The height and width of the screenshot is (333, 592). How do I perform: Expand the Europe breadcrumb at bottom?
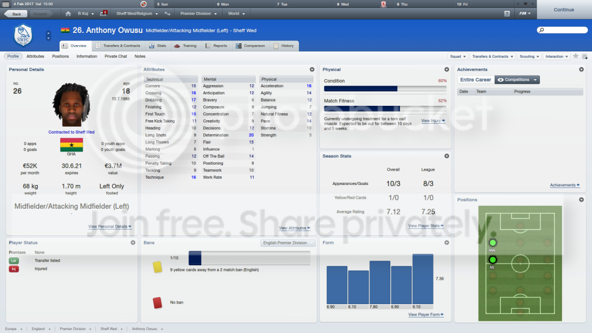(14, 329)
